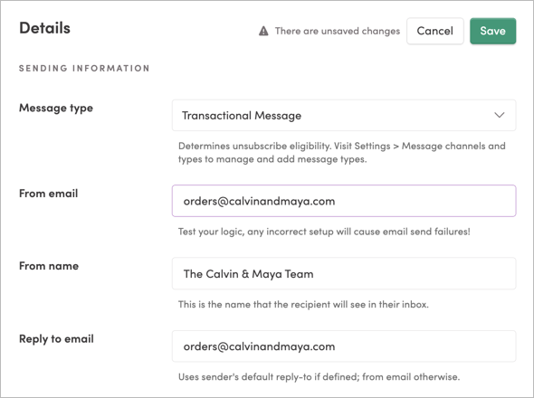Place cursor in 'The Calvin & Maya Team' text

(x=248, y=274)
